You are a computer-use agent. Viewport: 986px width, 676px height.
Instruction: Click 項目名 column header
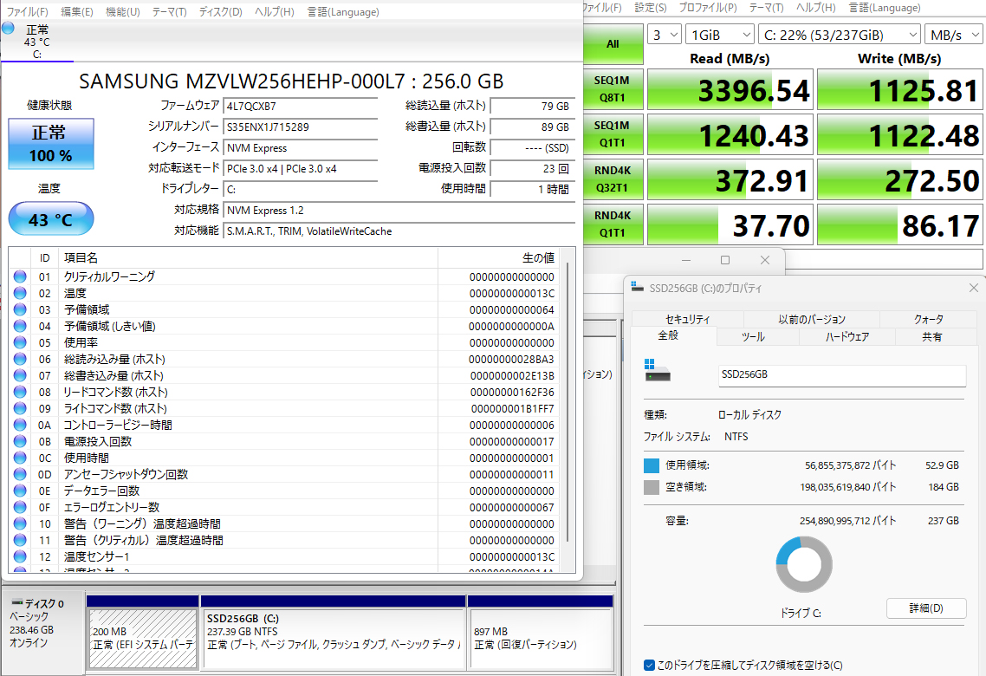point(248,257)
